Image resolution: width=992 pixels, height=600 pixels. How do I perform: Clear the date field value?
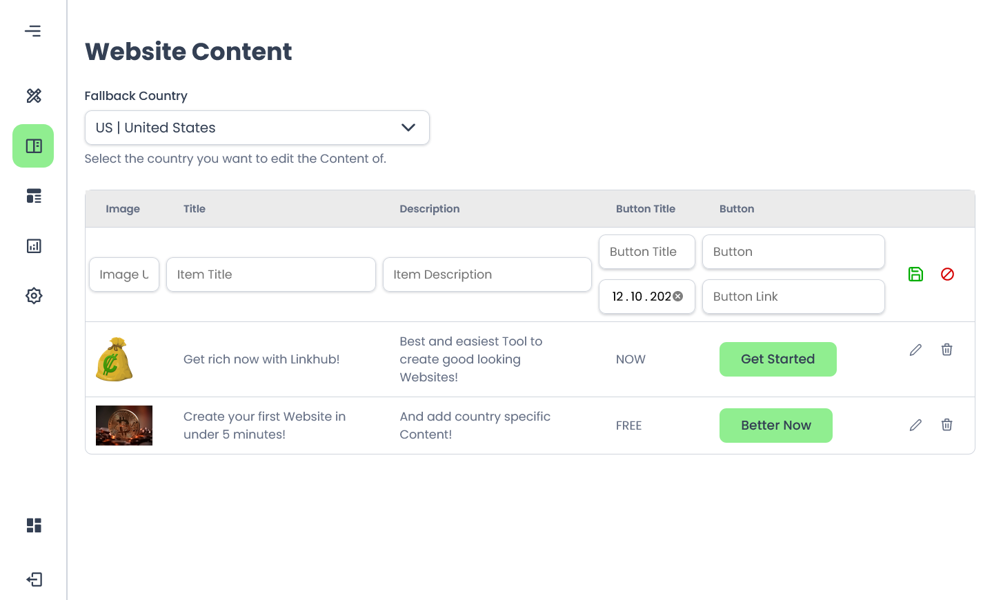coord(678,297)
